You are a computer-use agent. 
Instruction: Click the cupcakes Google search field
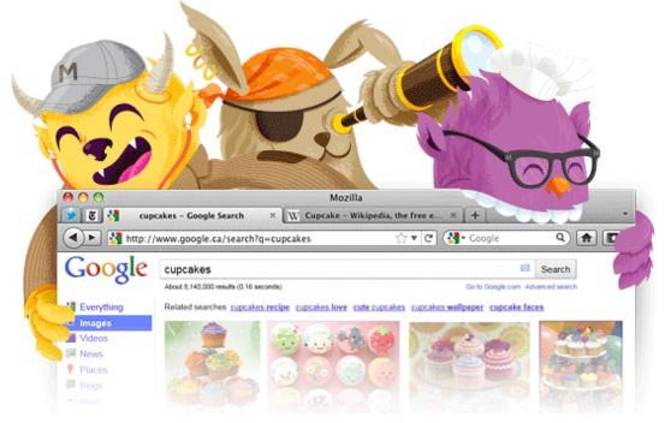(x=347, y=269)
